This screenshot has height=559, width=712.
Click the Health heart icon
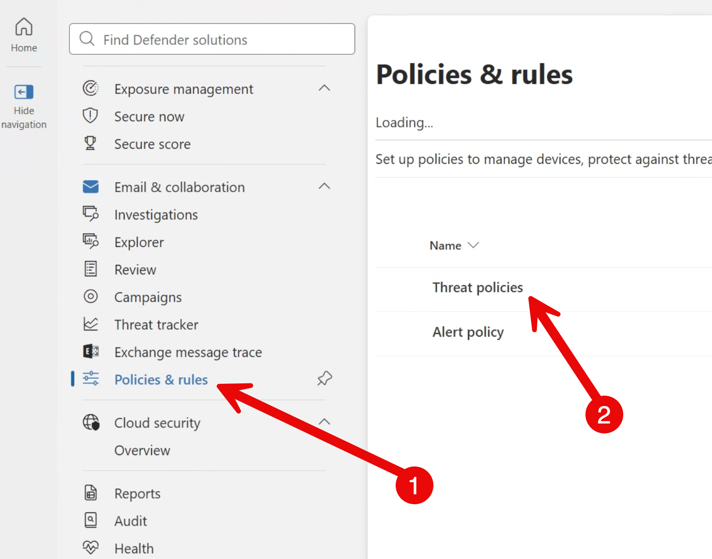point(91,547)
